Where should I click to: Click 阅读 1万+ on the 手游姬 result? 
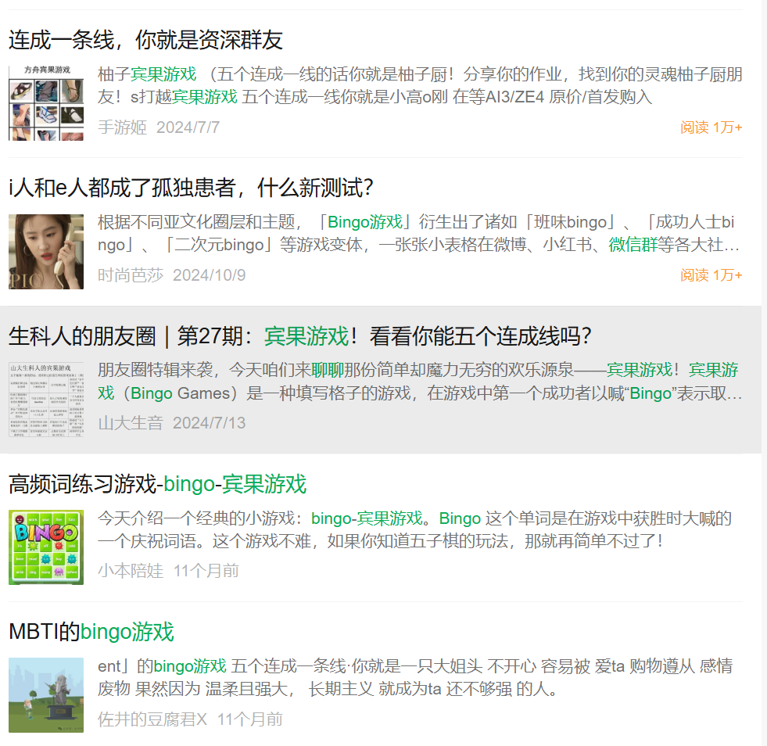[711, 127]
